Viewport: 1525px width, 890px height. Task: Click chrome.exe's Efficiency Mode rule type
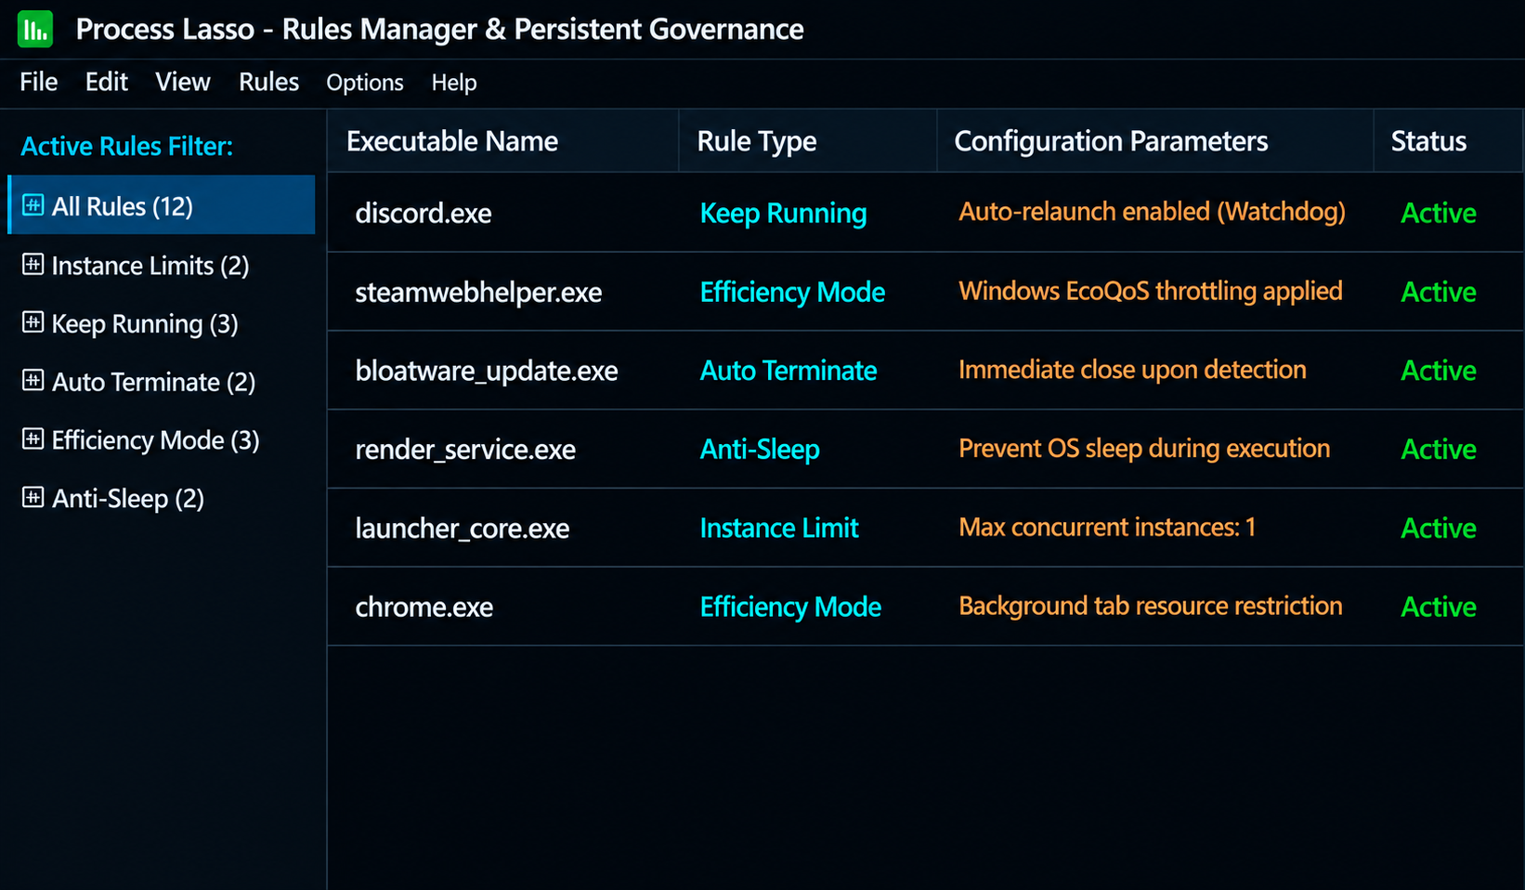790,608
